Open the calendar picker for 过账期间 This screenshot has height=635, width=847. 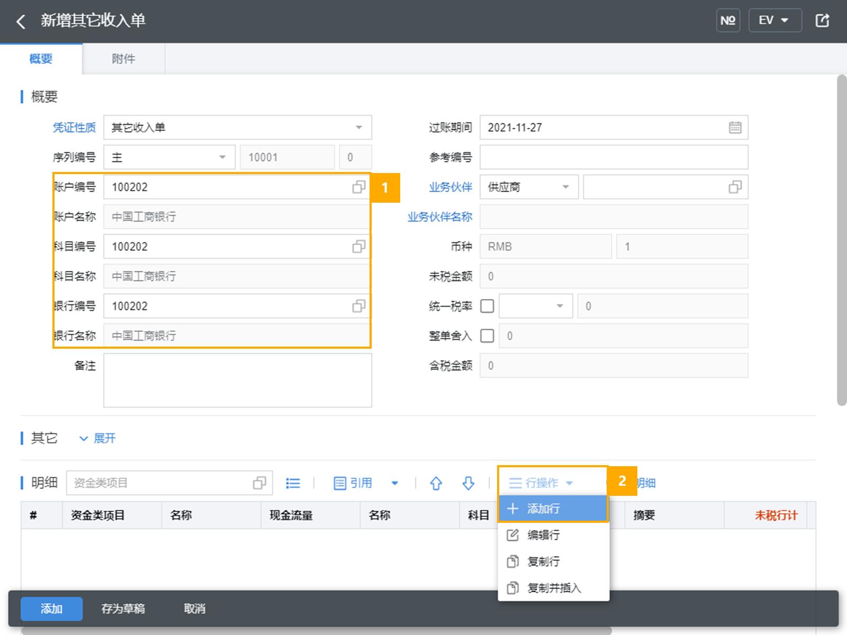pos(735,128)
